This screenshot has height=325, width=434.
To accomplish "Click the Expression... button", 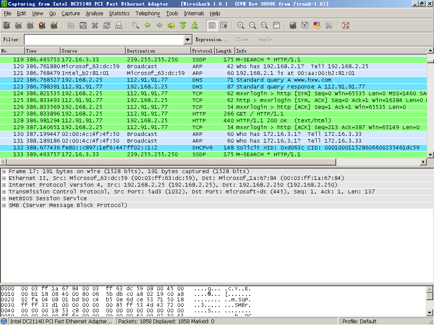I will [211, 39].
